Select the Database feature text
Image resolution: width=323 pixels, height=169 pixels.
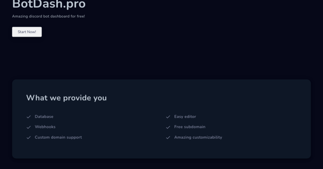[44, 117]
